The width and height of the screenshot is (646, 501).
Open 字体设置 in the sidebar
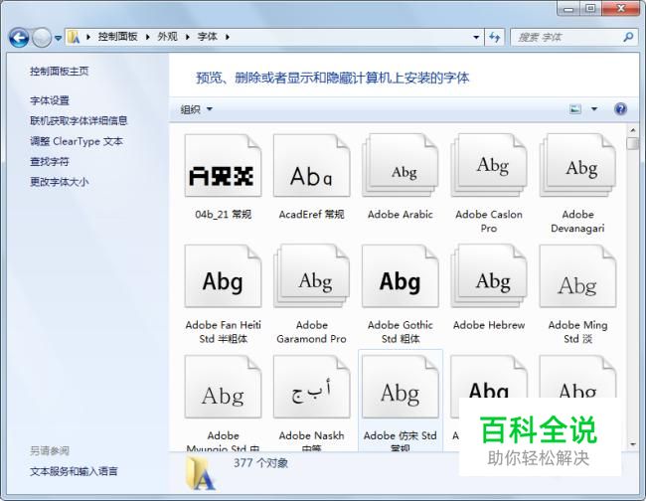(50, 100)
